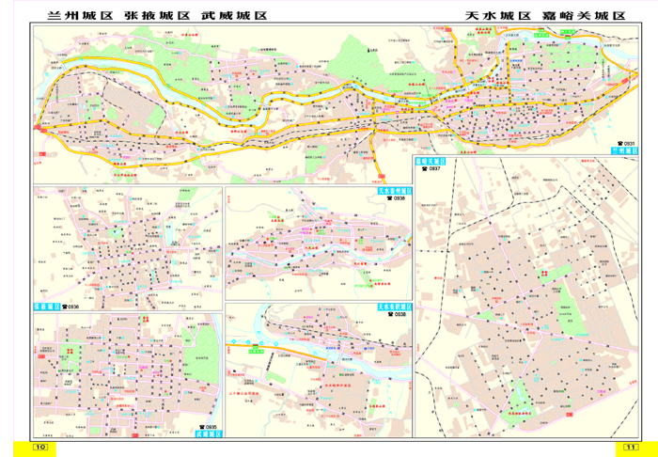Click area code 0938 under 天水秦州城区
Screen dimensions: 658x457
click(399, 197)
